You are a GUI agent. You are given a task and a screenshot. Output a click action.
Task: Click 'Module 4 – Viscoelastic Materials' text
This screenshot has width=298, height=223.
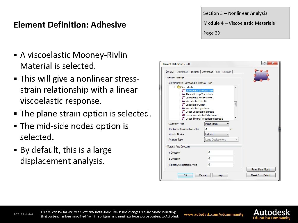coord(239,23)
